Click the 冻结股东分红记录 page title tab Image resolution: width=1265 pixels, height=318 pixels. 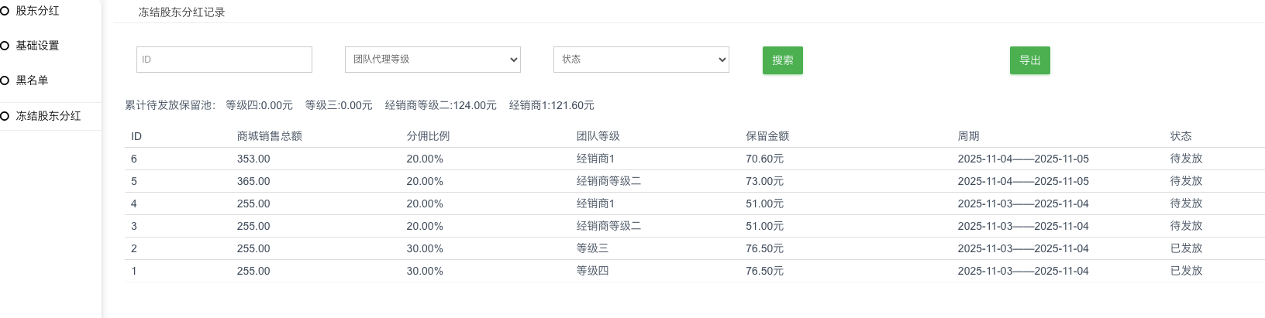click(x=181, y=12)
